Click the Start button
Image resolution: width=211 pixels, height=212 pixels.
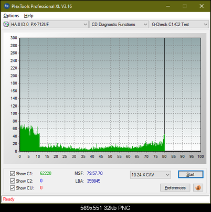point(191,174)
